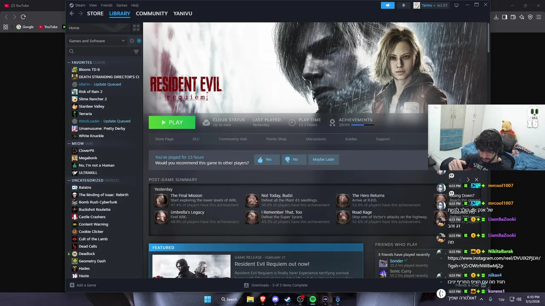The height and width of the screenshot is (306, 545).
Task: Open Umbrella's Legacy achievement icon
Action: [x=161, y=217]
